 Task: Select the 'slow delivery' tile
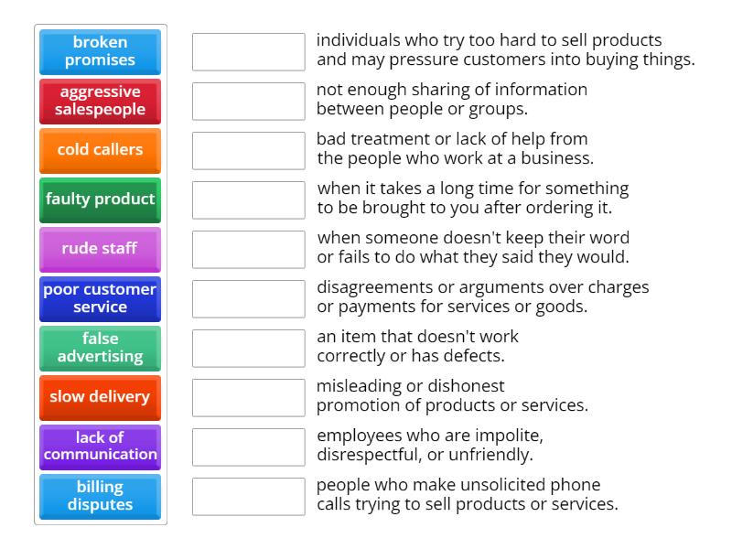coord(100,397)
